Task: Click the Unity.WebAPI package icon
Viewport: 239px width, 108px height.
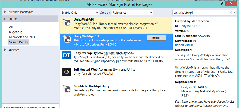Action: tap(66, 22)
